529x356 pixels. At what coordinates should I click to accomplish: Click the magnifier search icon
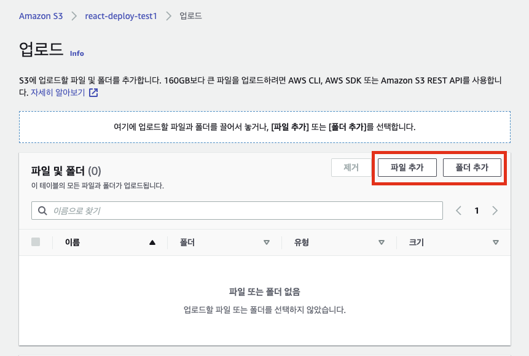(x=42, y=211)
